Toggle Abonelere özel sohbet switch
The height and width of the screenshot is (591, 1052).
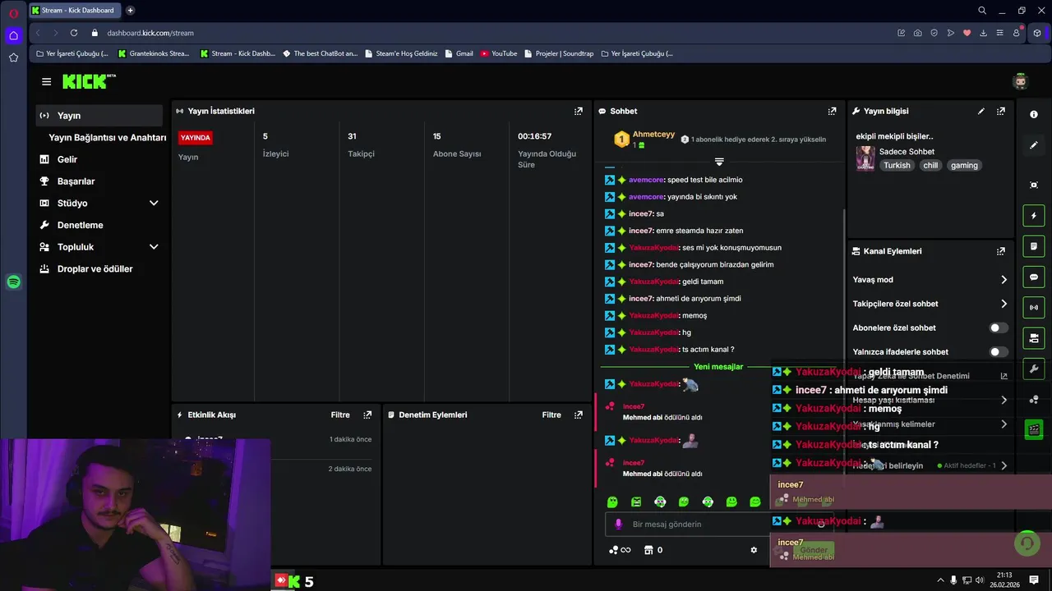pyautogui.click(x=998, y=328)
